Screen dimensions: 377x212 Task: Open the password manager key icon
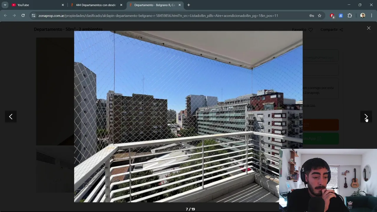(312, 16)
